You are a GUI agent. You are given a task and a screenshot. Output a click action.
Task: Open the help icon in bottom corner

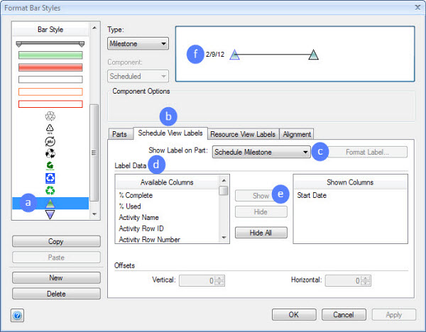click(17, 315)
